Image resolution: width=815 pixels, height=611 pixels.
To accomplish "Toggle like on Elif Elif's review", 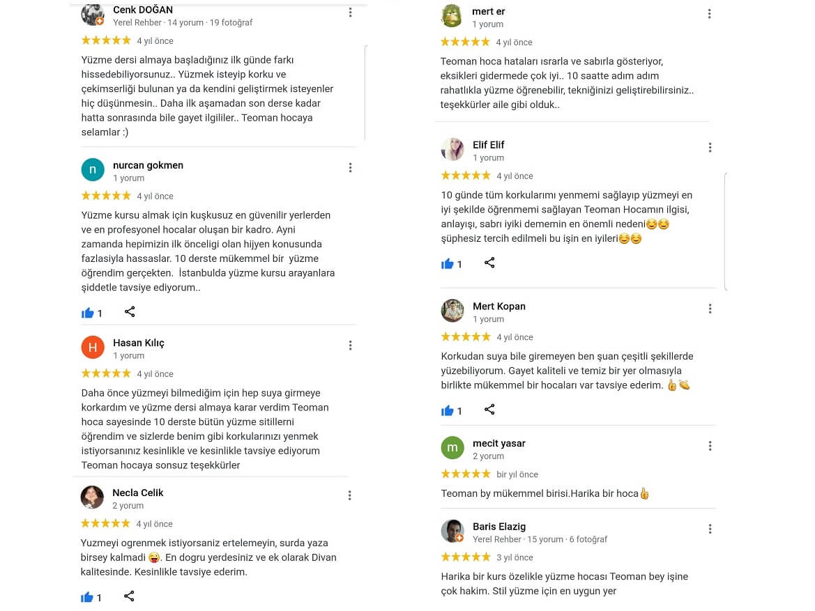I will tap(448, 264).
